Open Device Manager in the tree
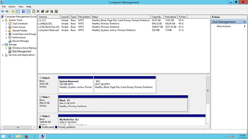 [21, 41]
